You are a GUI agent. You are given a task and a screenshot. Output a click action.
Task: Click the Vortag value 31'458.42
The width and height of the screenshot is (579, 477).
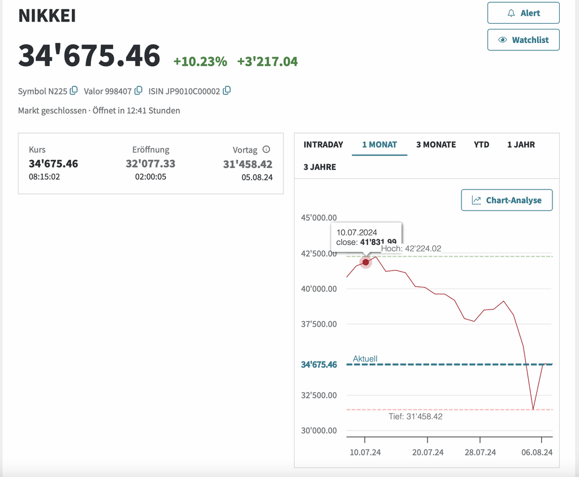[248, 164]
